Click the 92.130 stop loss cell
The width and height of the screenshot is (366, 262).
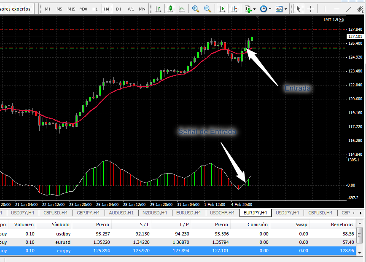tap(143, 234)
